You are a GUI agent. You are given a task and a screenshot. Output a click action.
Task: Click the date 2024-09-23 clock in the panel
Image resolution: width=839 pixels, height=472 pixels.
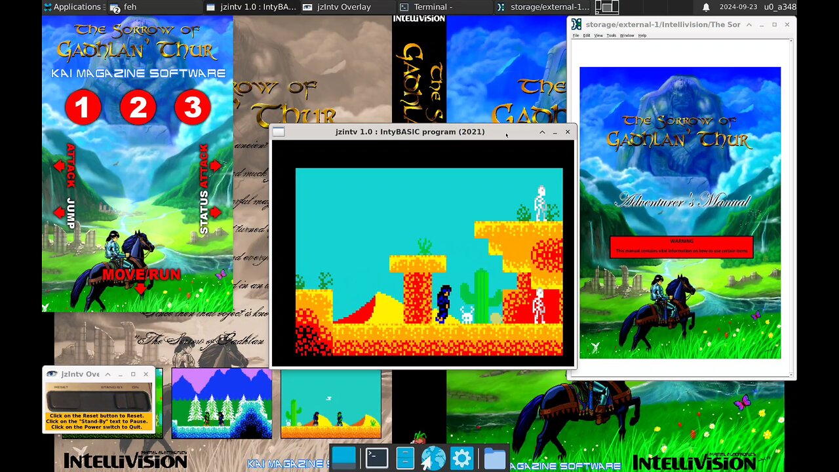[739, 7]
